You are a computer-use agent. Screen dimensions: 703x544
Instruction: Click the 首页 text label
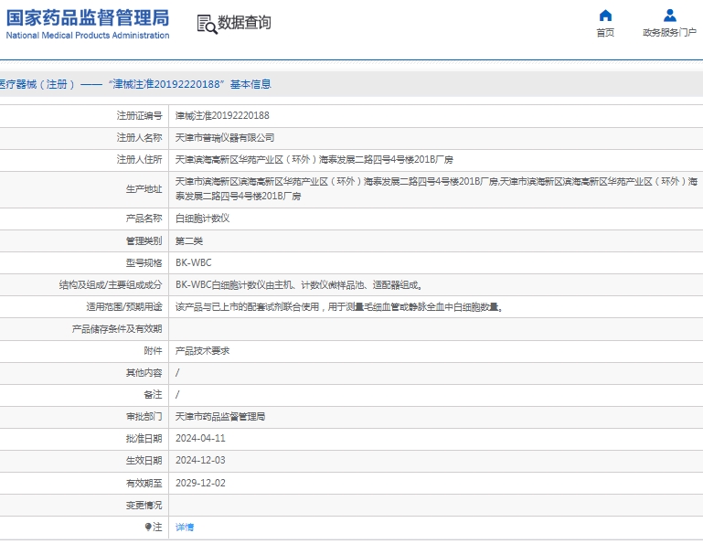(605, 32)
